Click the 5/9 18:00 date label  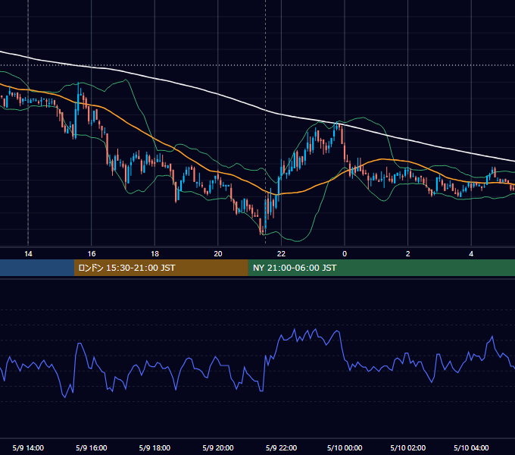pos(154,447)
